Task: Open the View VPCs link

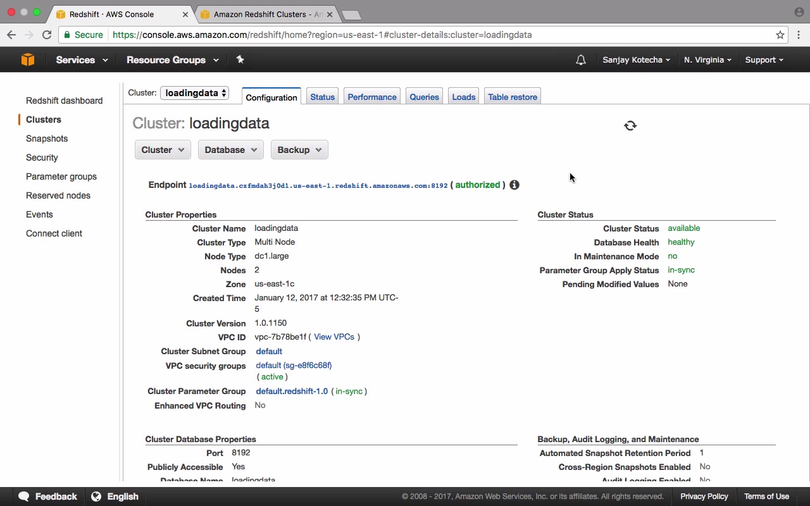Action: pyautogui.click(x=334, y=337)
